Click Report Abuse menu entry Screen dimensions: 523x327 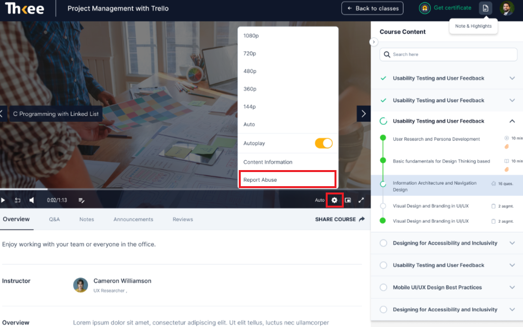[x=288, y=179]
